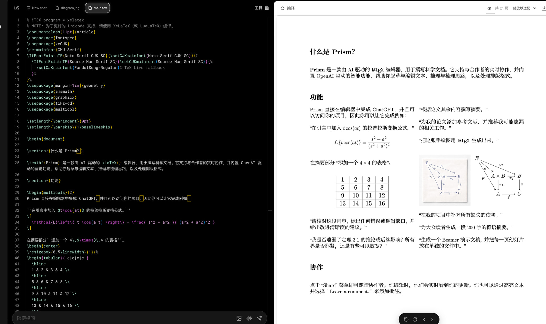The height and width of the screenshot is (324, 546).
Task: Open the 工具 tools menu
Action: (x=258, y=8)
